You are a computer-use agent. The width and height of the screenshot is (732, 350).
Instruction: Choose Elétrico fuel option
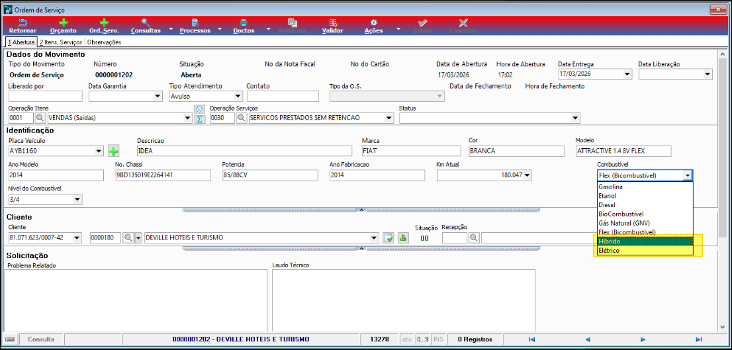coord(645,251)
